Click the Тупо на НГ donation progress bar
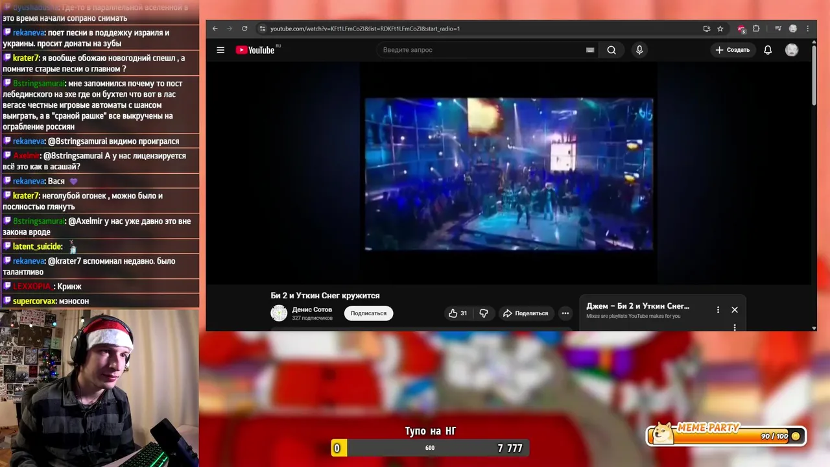The height and width of the screenshot is (467, 830). tap(430, 448)
